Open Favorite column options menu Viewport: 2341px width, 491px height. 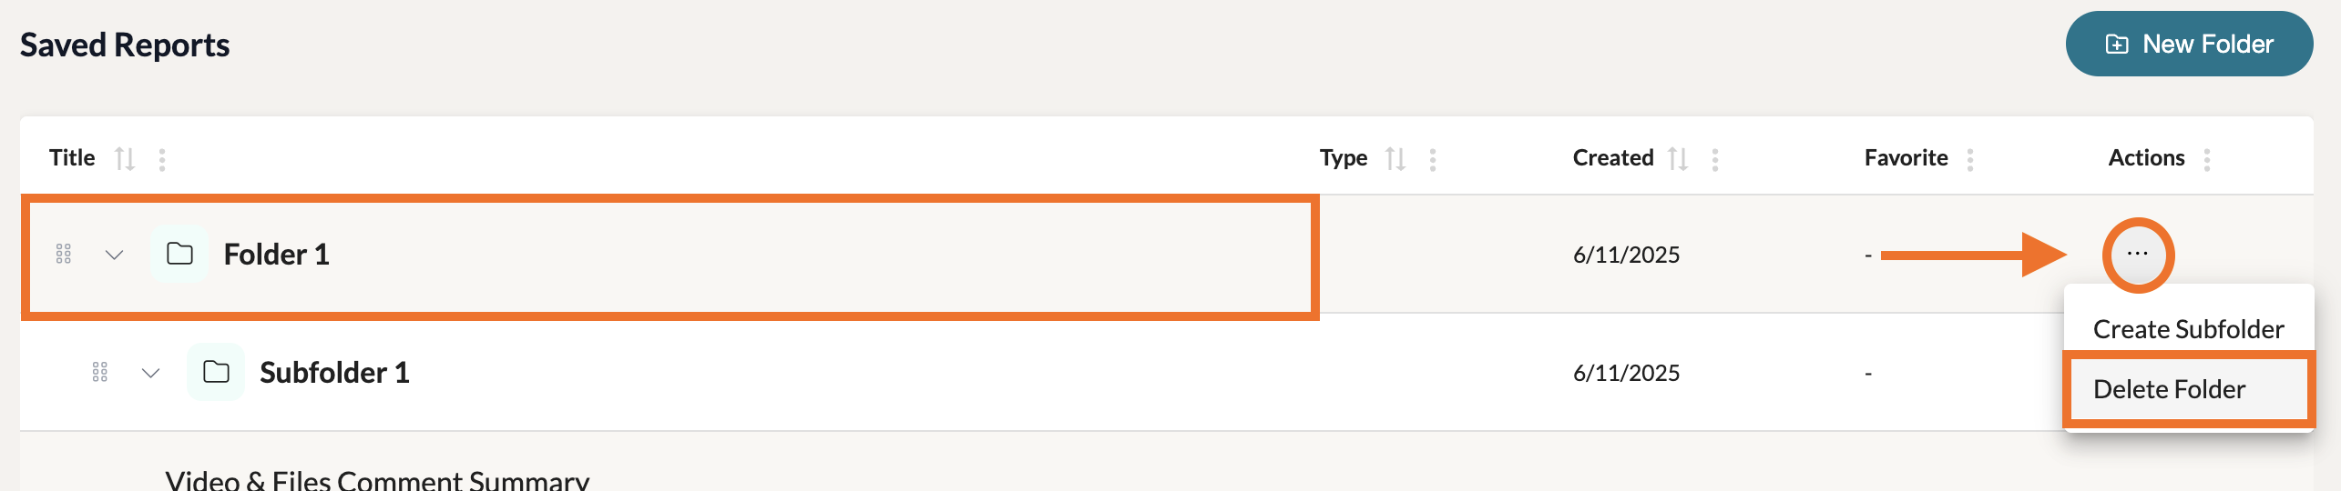coord(1970,159)
